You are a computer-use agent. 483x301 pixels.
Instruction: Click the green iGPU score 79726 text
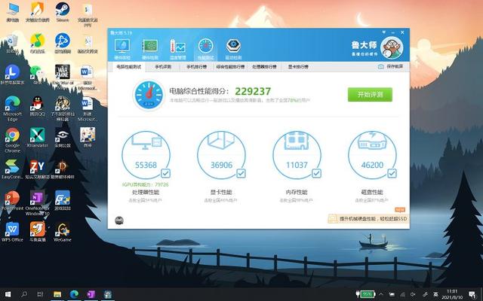pyautogui.click(x=146, y=184)
